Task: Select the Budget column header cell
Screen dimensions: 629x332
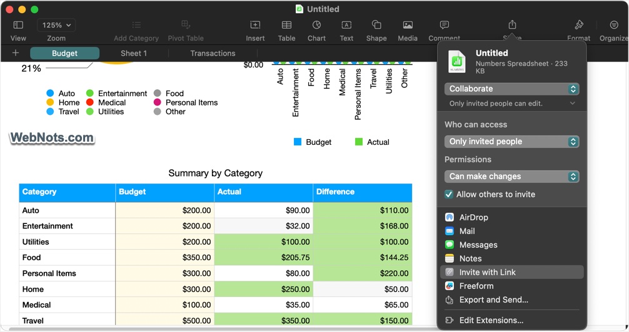Action: [x=165, y=192]
